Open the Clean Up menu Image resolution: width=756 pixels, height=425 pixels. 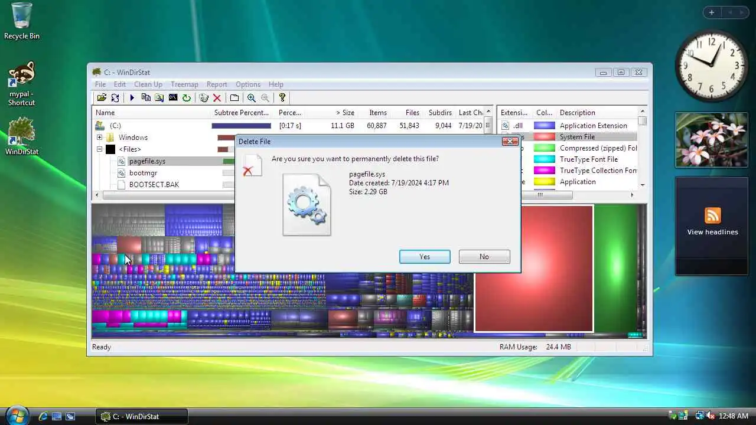tap(148, 84)
